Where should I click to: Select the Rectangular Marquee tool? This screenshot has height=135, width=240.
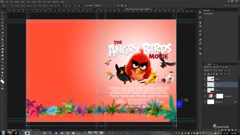click(x=2, y=16)
